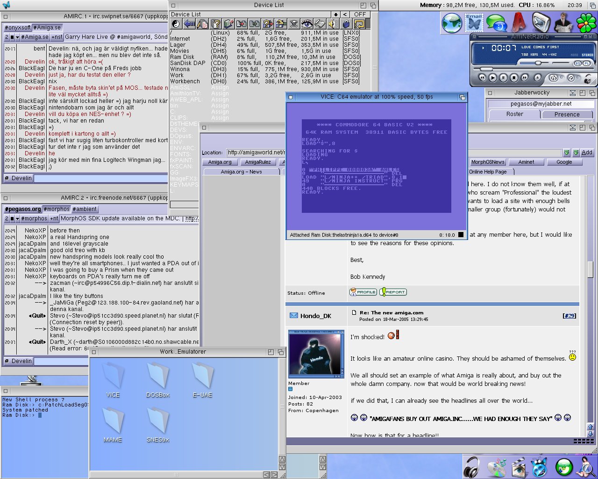The width and height of the screenshot is (598, 479).
Task: Click the REPORT button under Bob Kennedy's post
Action: tap(393, 292)
